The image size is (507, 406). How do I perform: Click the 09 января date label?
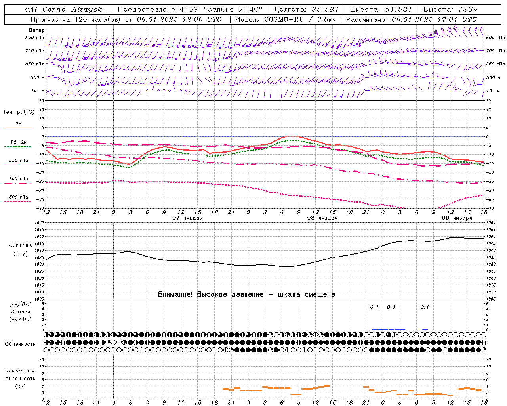(457, 218)
